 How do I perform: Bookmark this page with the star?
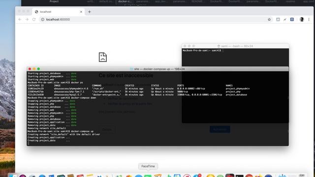coord(269,20)
